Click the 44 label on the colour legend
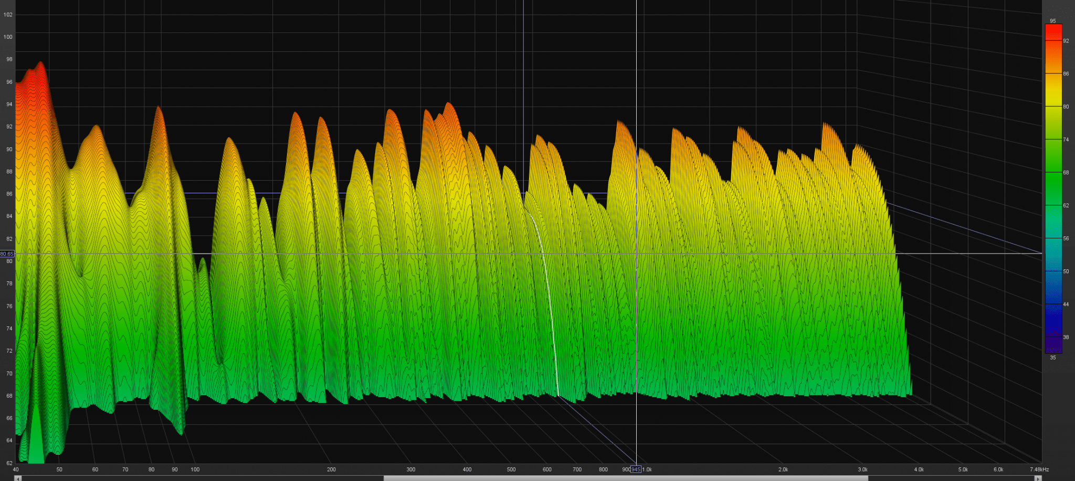Screen dimensions: 1075x481 1066,304
